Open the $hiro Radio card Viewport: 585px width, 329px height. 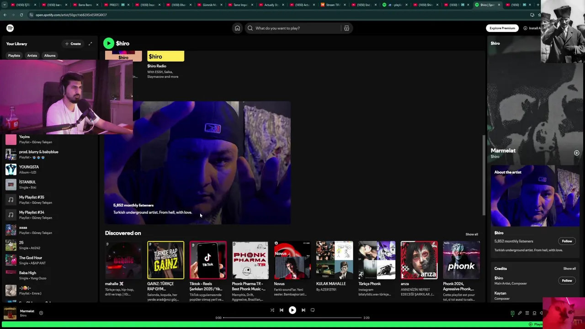coord(165,64)
